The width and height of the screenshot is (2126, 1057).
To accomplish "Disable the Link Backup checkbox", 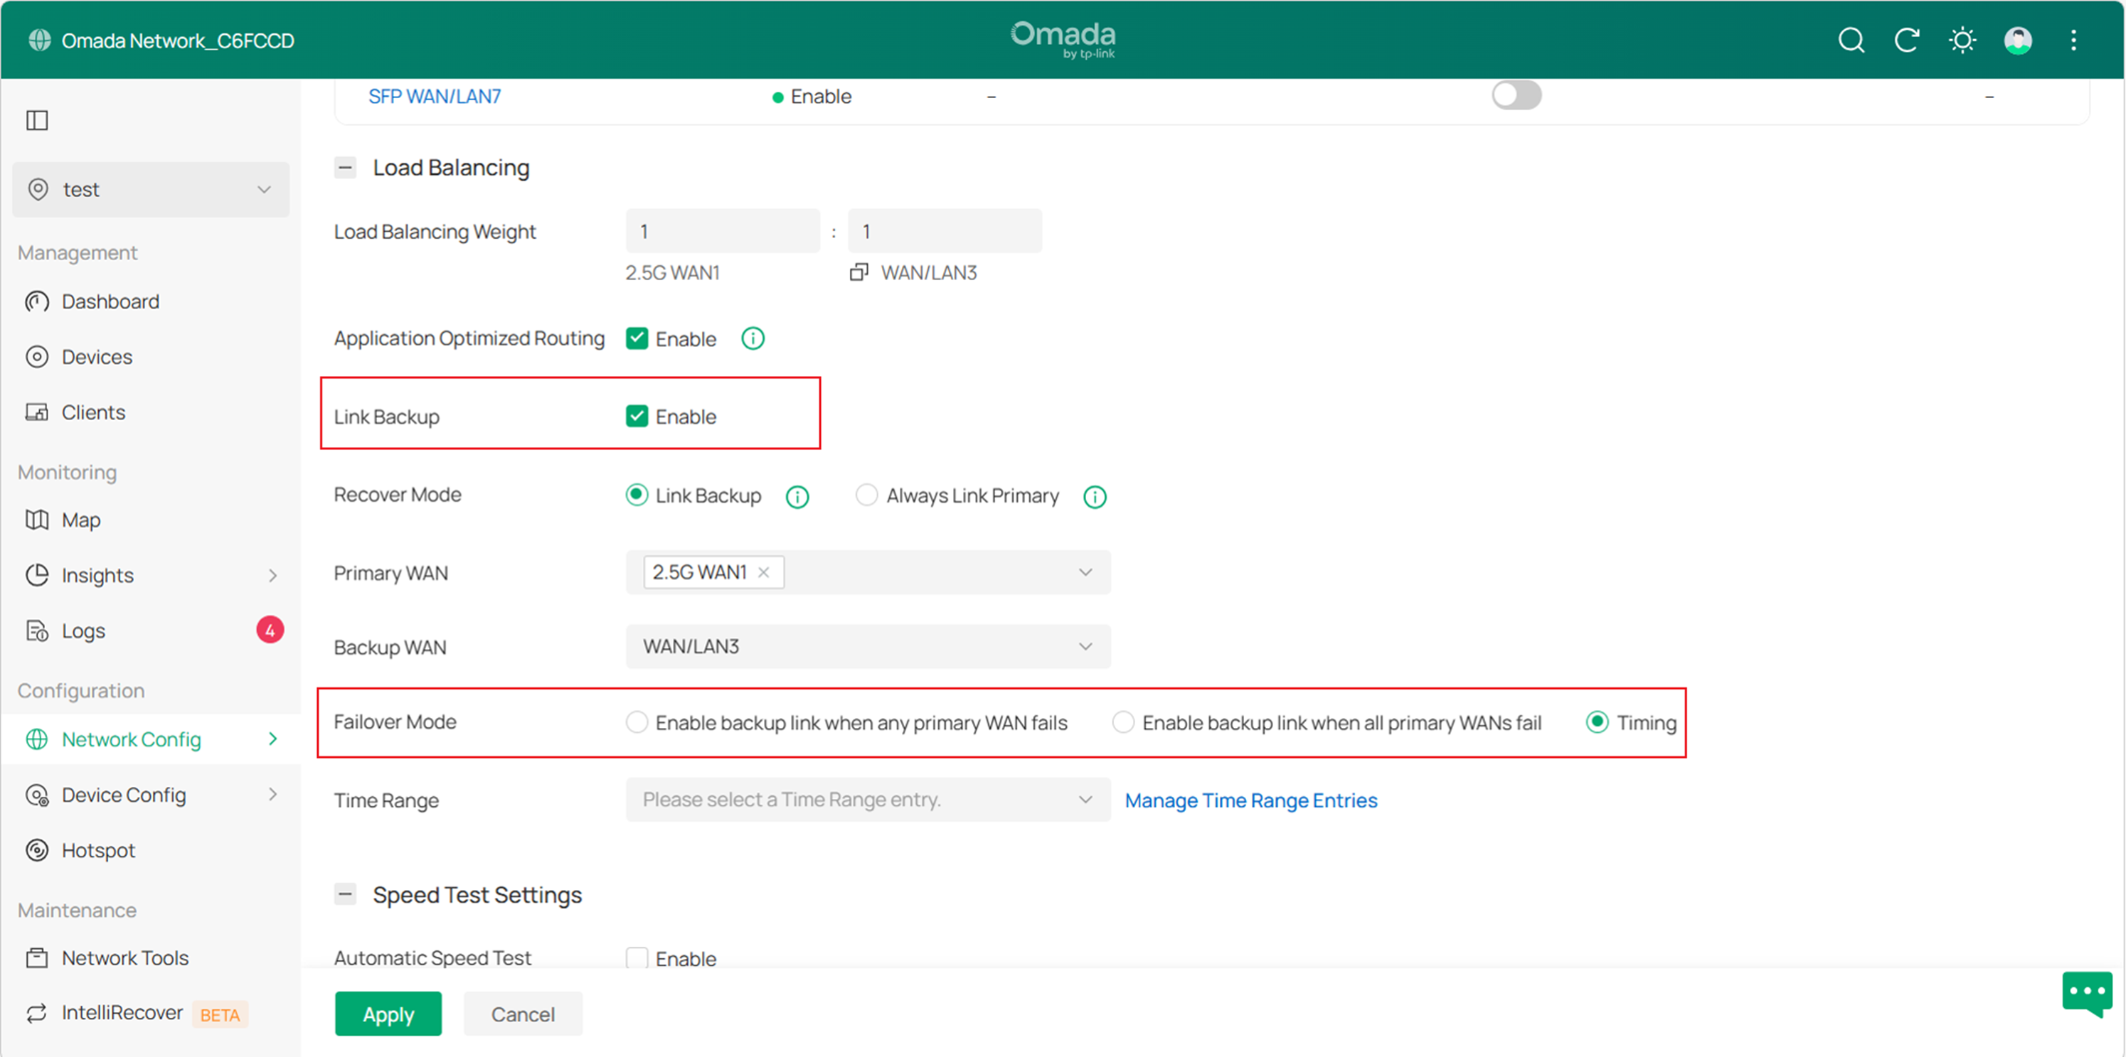I will [637, 416].
